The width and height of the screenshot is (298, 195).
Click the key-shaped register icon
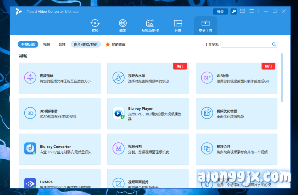[233, 12]
